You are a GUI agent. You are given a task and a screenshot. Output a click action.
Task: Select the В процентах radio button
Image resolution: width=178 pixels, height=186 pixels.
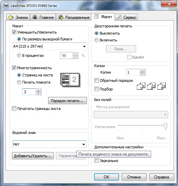coord(19,55)
